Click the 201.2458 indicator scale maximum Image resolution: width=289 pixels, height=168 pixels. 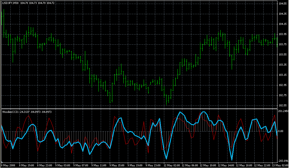(x=283, y=111)
